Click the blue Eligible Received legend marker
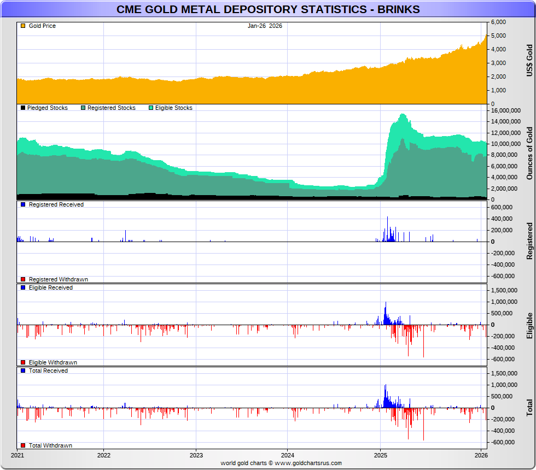 pyautogui.click(x=23, y=287)
